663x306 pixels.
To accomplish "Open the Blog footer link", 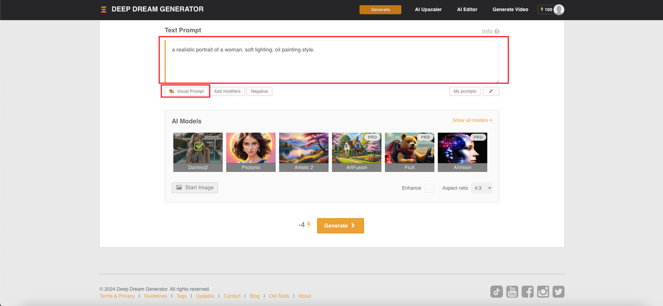I will point(255,296).
